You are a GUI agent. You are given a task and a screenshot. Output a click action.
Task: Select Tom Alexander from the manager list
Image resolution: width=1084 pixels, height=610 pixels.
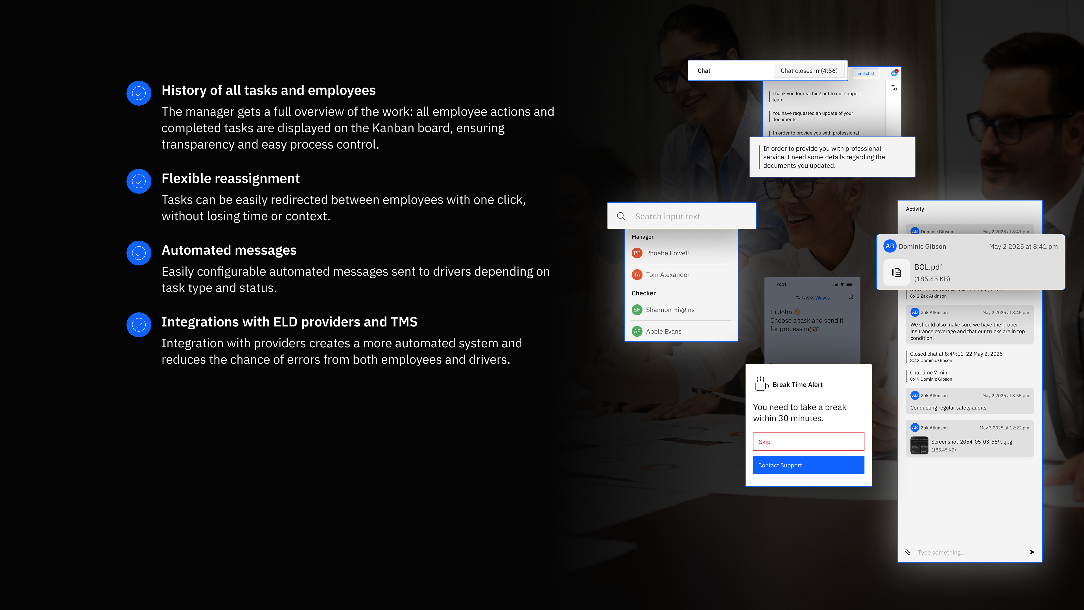667,274
